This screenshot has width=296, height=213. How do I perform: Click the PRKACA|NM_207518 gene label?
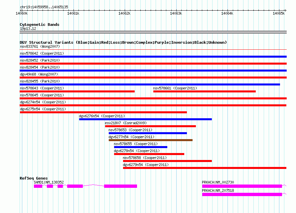tap(218, 190)
